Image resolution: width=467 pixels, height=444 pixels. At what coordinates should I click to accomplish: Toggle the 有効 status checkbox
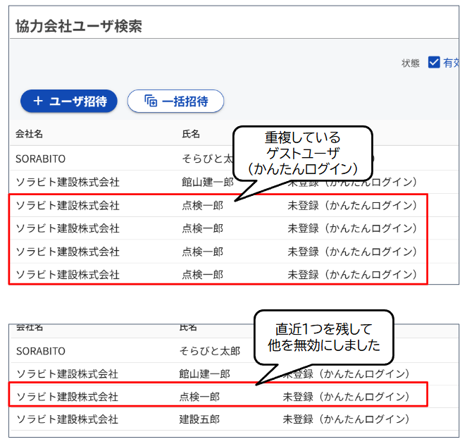435,63
